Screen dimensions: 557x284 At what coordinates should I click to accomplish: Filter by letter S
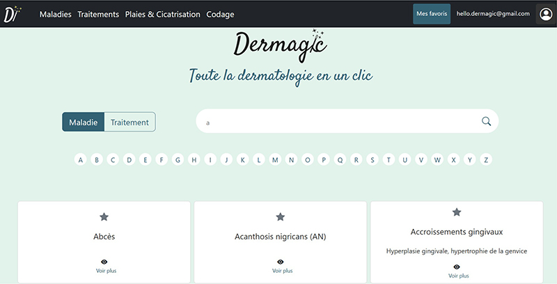coord(372,160)
